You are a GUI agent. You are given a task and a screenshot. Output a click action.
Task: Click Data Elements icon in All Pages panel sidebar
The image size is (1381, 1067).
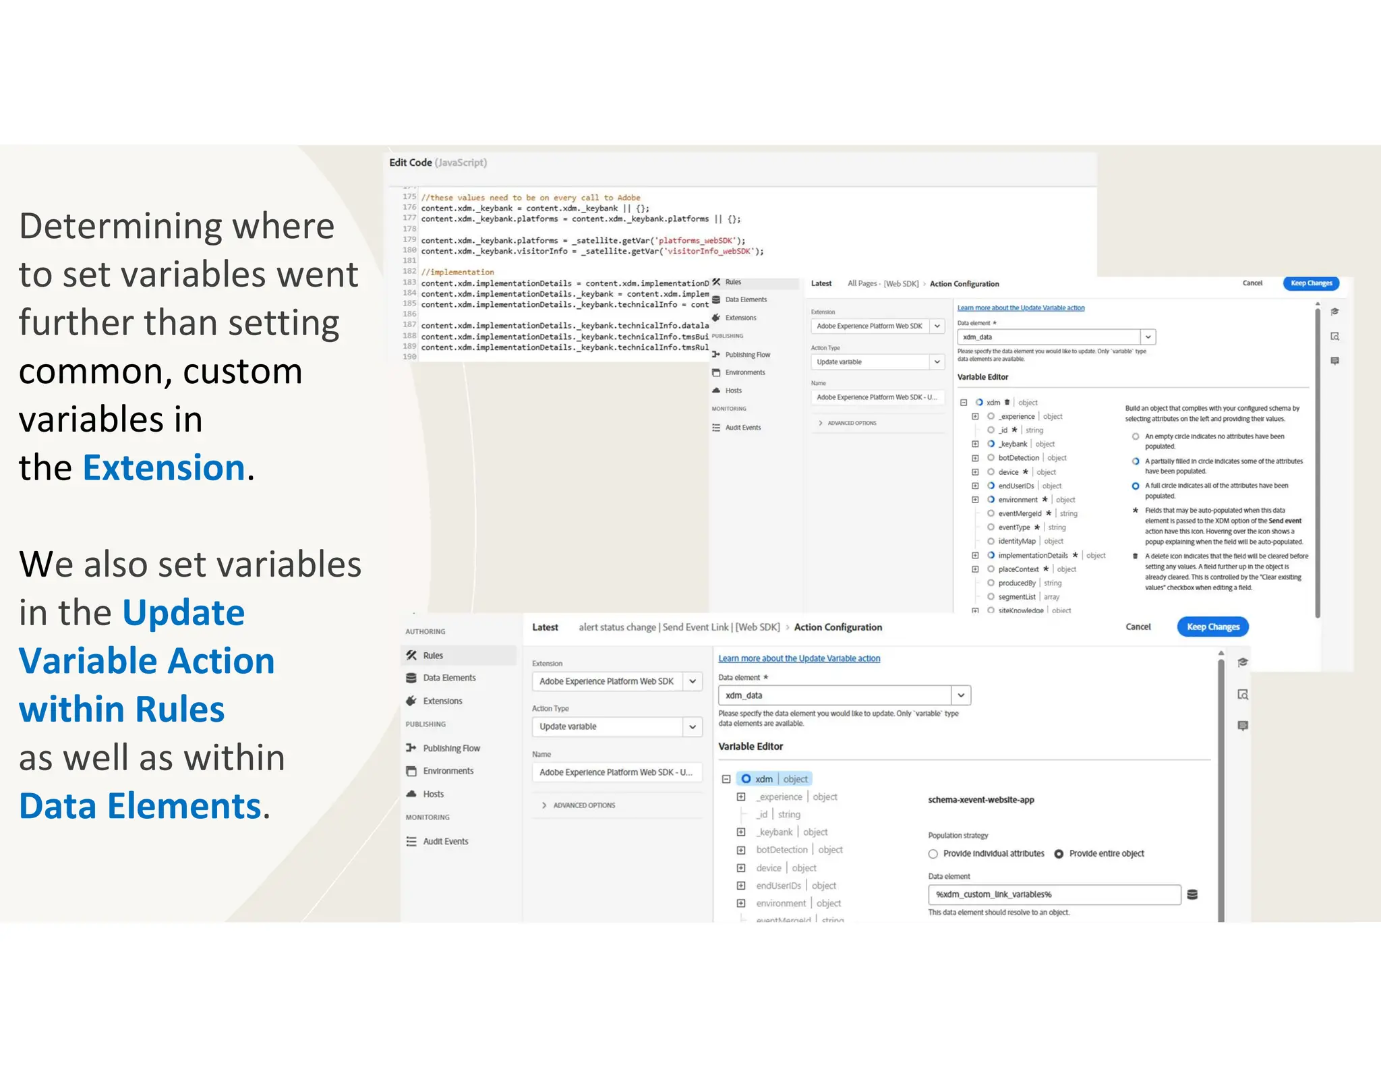coord(716,299)
